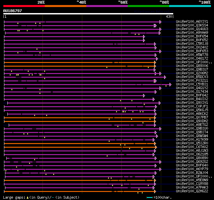Select the UniRef100_A9ETG2 label
The width and height of the screenshot is (214, 200).
[x=192, y=125]
